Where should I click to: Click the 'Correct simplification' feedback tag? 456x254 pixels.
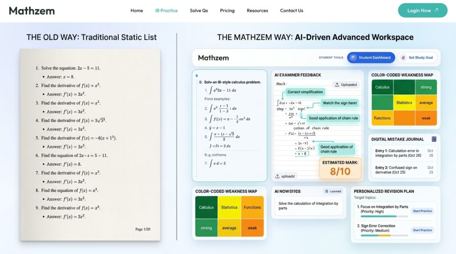pos(305,92)
